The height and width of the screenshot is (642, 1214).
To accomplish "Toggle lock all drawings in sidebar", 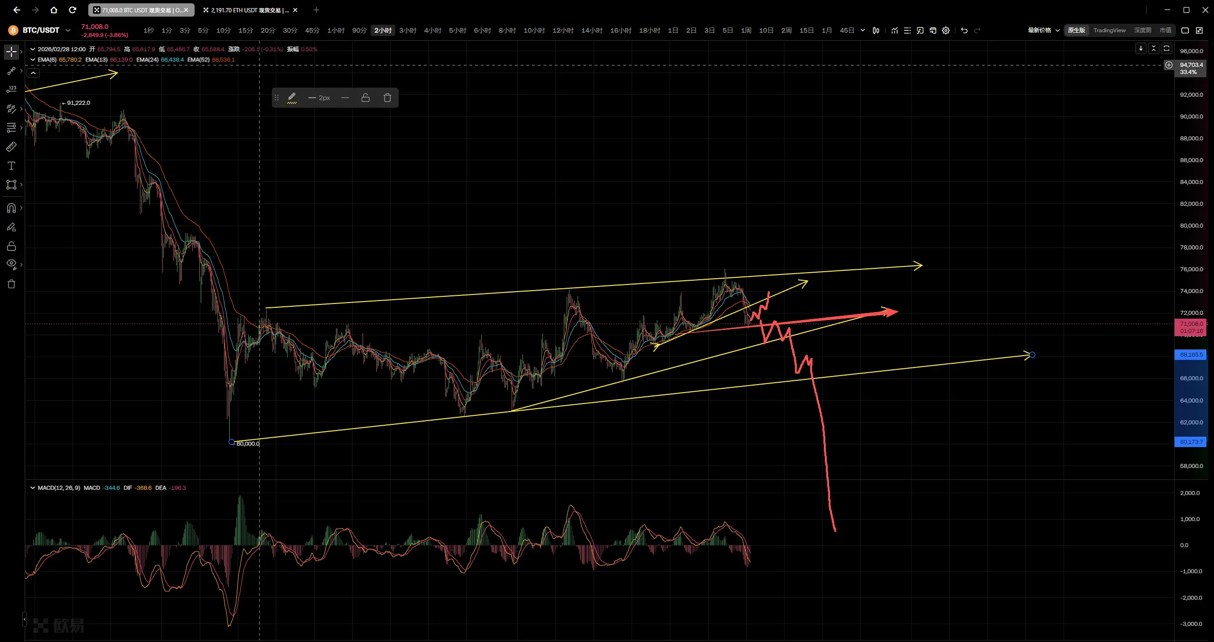I will pyautogui.click(x=11, y=246).
